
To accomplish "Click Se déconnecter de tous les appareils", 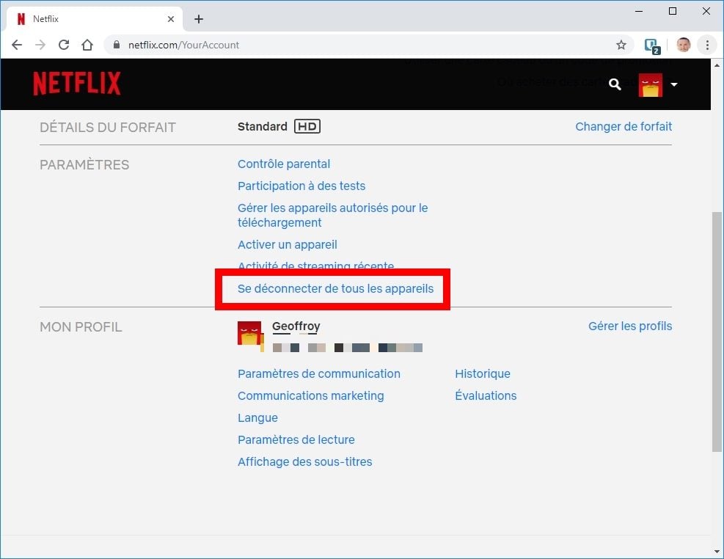I will 335,288.
